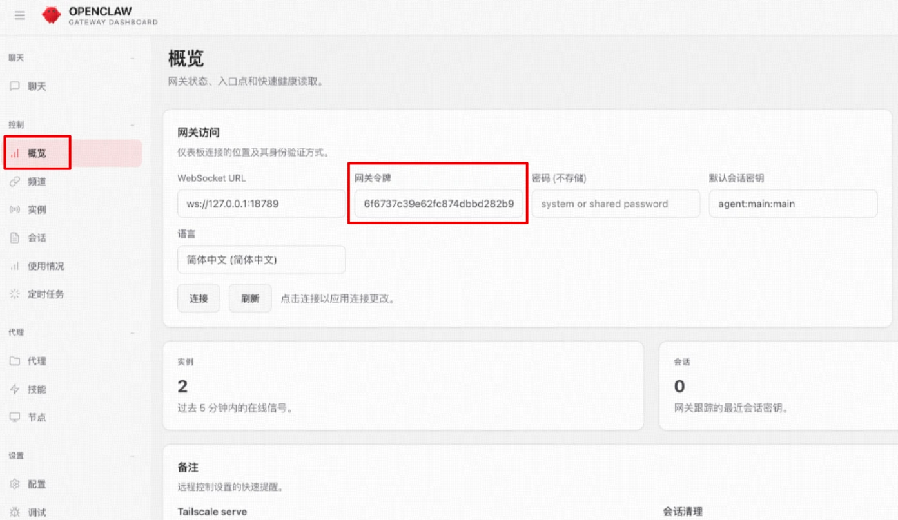Focus the WebSocket URL input field
The height and width of the screenshot is (520, 898).
click(x=261, y=204)
